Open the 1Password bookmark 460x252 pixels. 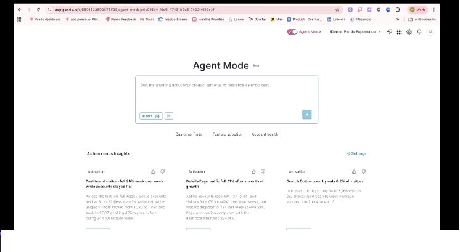(x=361, y=19)
